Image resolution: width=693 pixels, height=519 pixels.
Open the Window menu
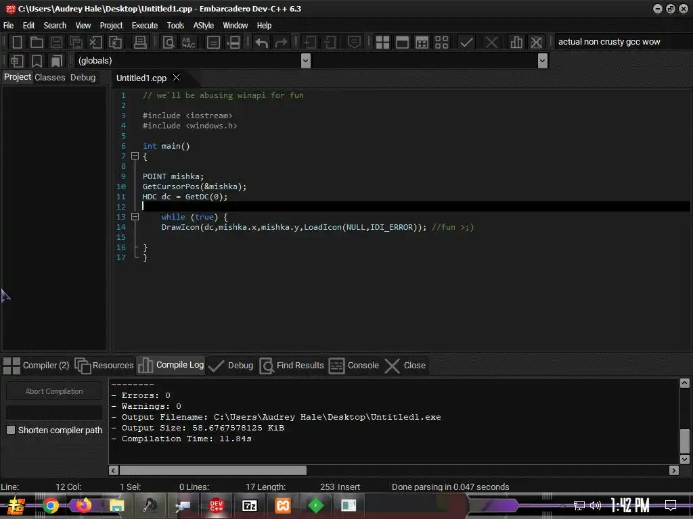[x=235, y=26]
